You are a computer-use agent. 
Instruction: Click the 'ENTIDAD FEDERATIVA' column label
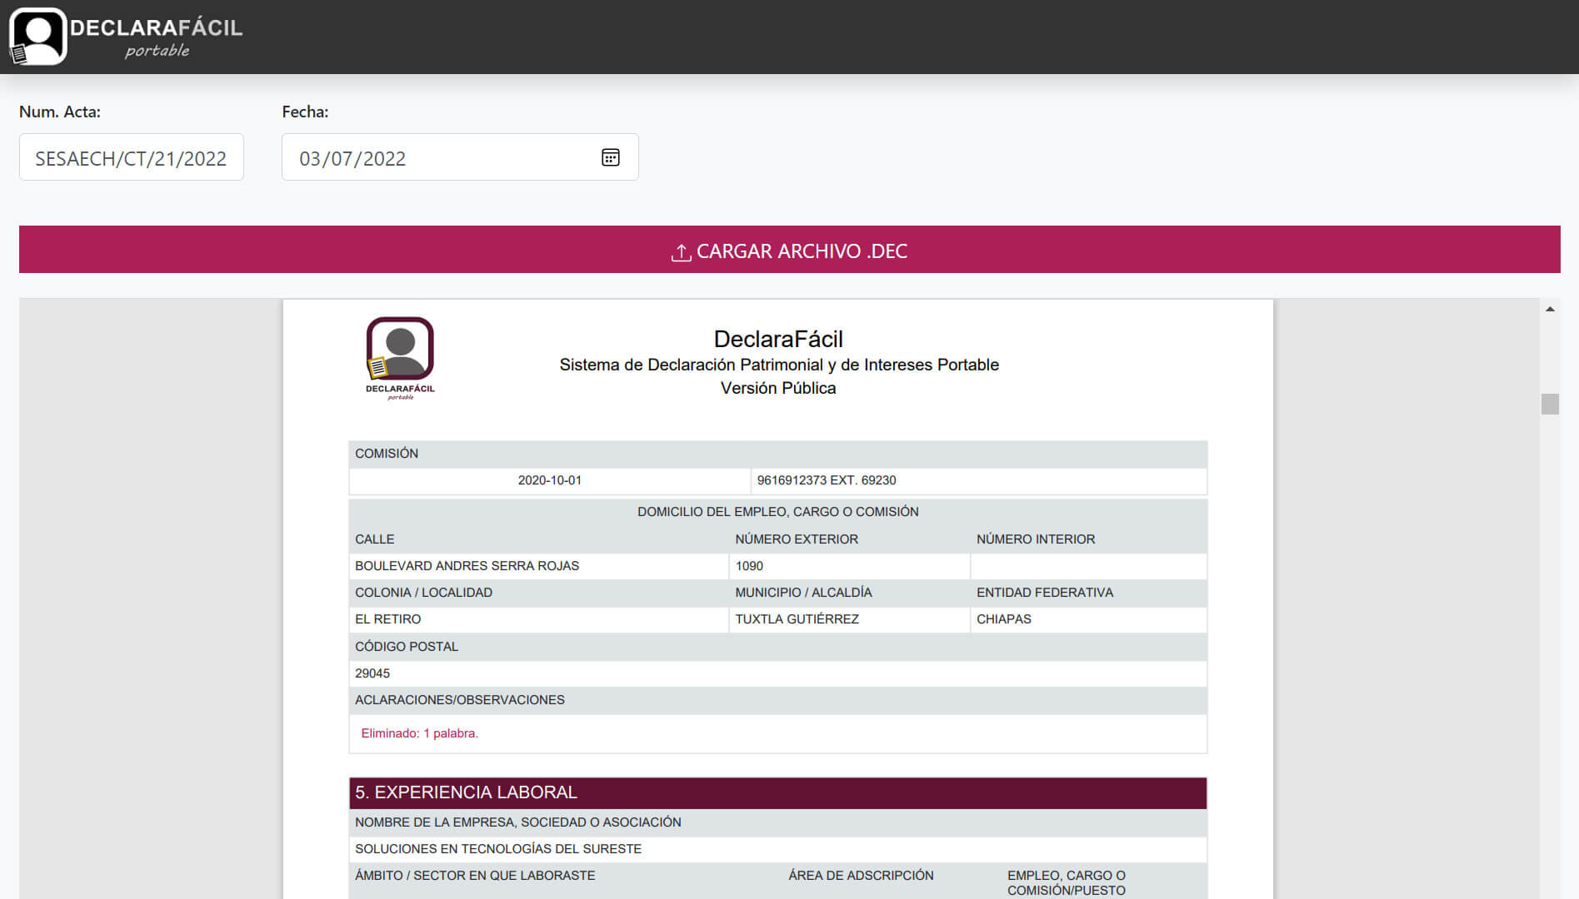1045,593
